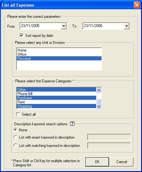Screen dimensions: 142x172
Task: Select Phone Bill expense category
Action: 56,94
